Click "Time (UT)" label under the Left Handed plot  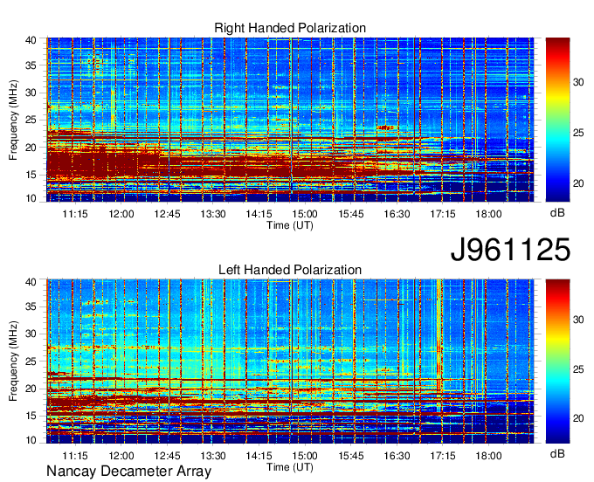click(290, 467)
